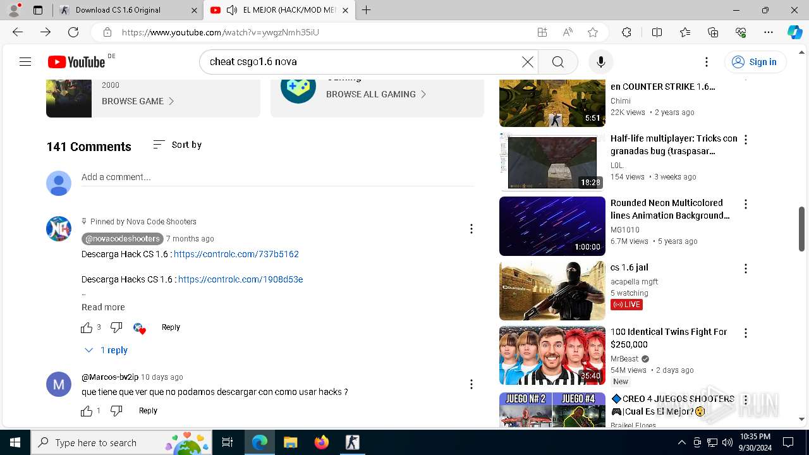The width and height of the screenshot is (809, 455).
Task: Play the MrBeast 100 Identical Twins thumbnail
Action: click(x=552, y=355)
